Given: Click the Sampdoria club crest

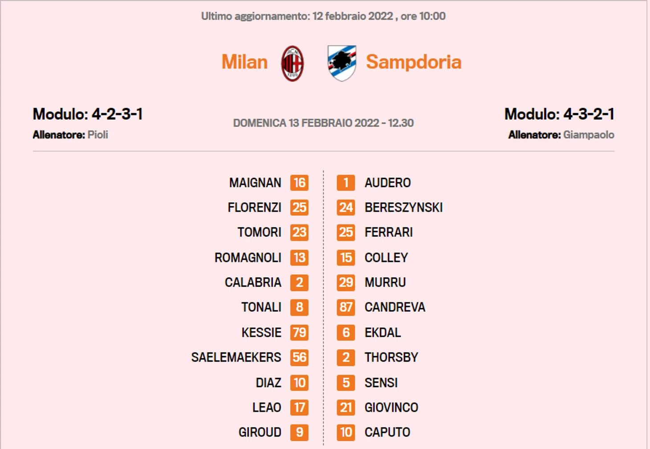Looking at the screenshot, I should (342, 63).
